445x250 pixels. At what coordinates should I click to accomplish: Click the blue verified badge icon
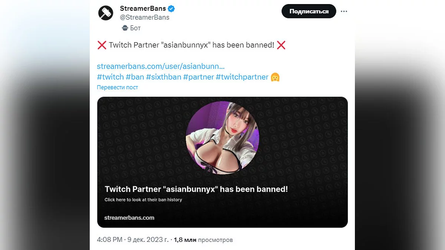point(171,9)
